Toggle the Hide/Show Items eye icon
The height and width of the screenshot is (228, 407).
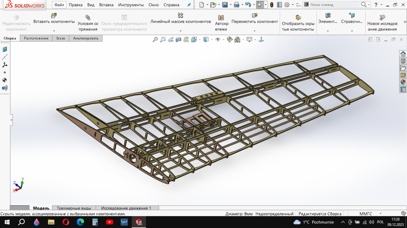coord(217,40)
